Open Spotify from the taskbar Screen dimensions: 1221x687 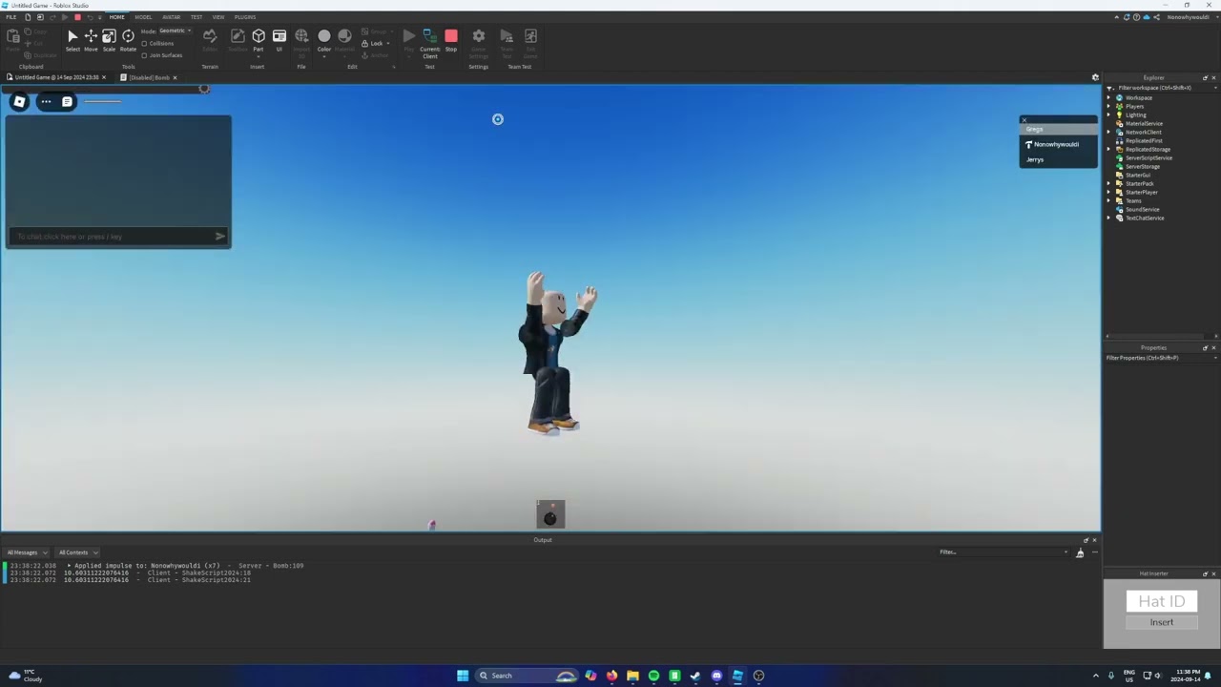(653, 676)
